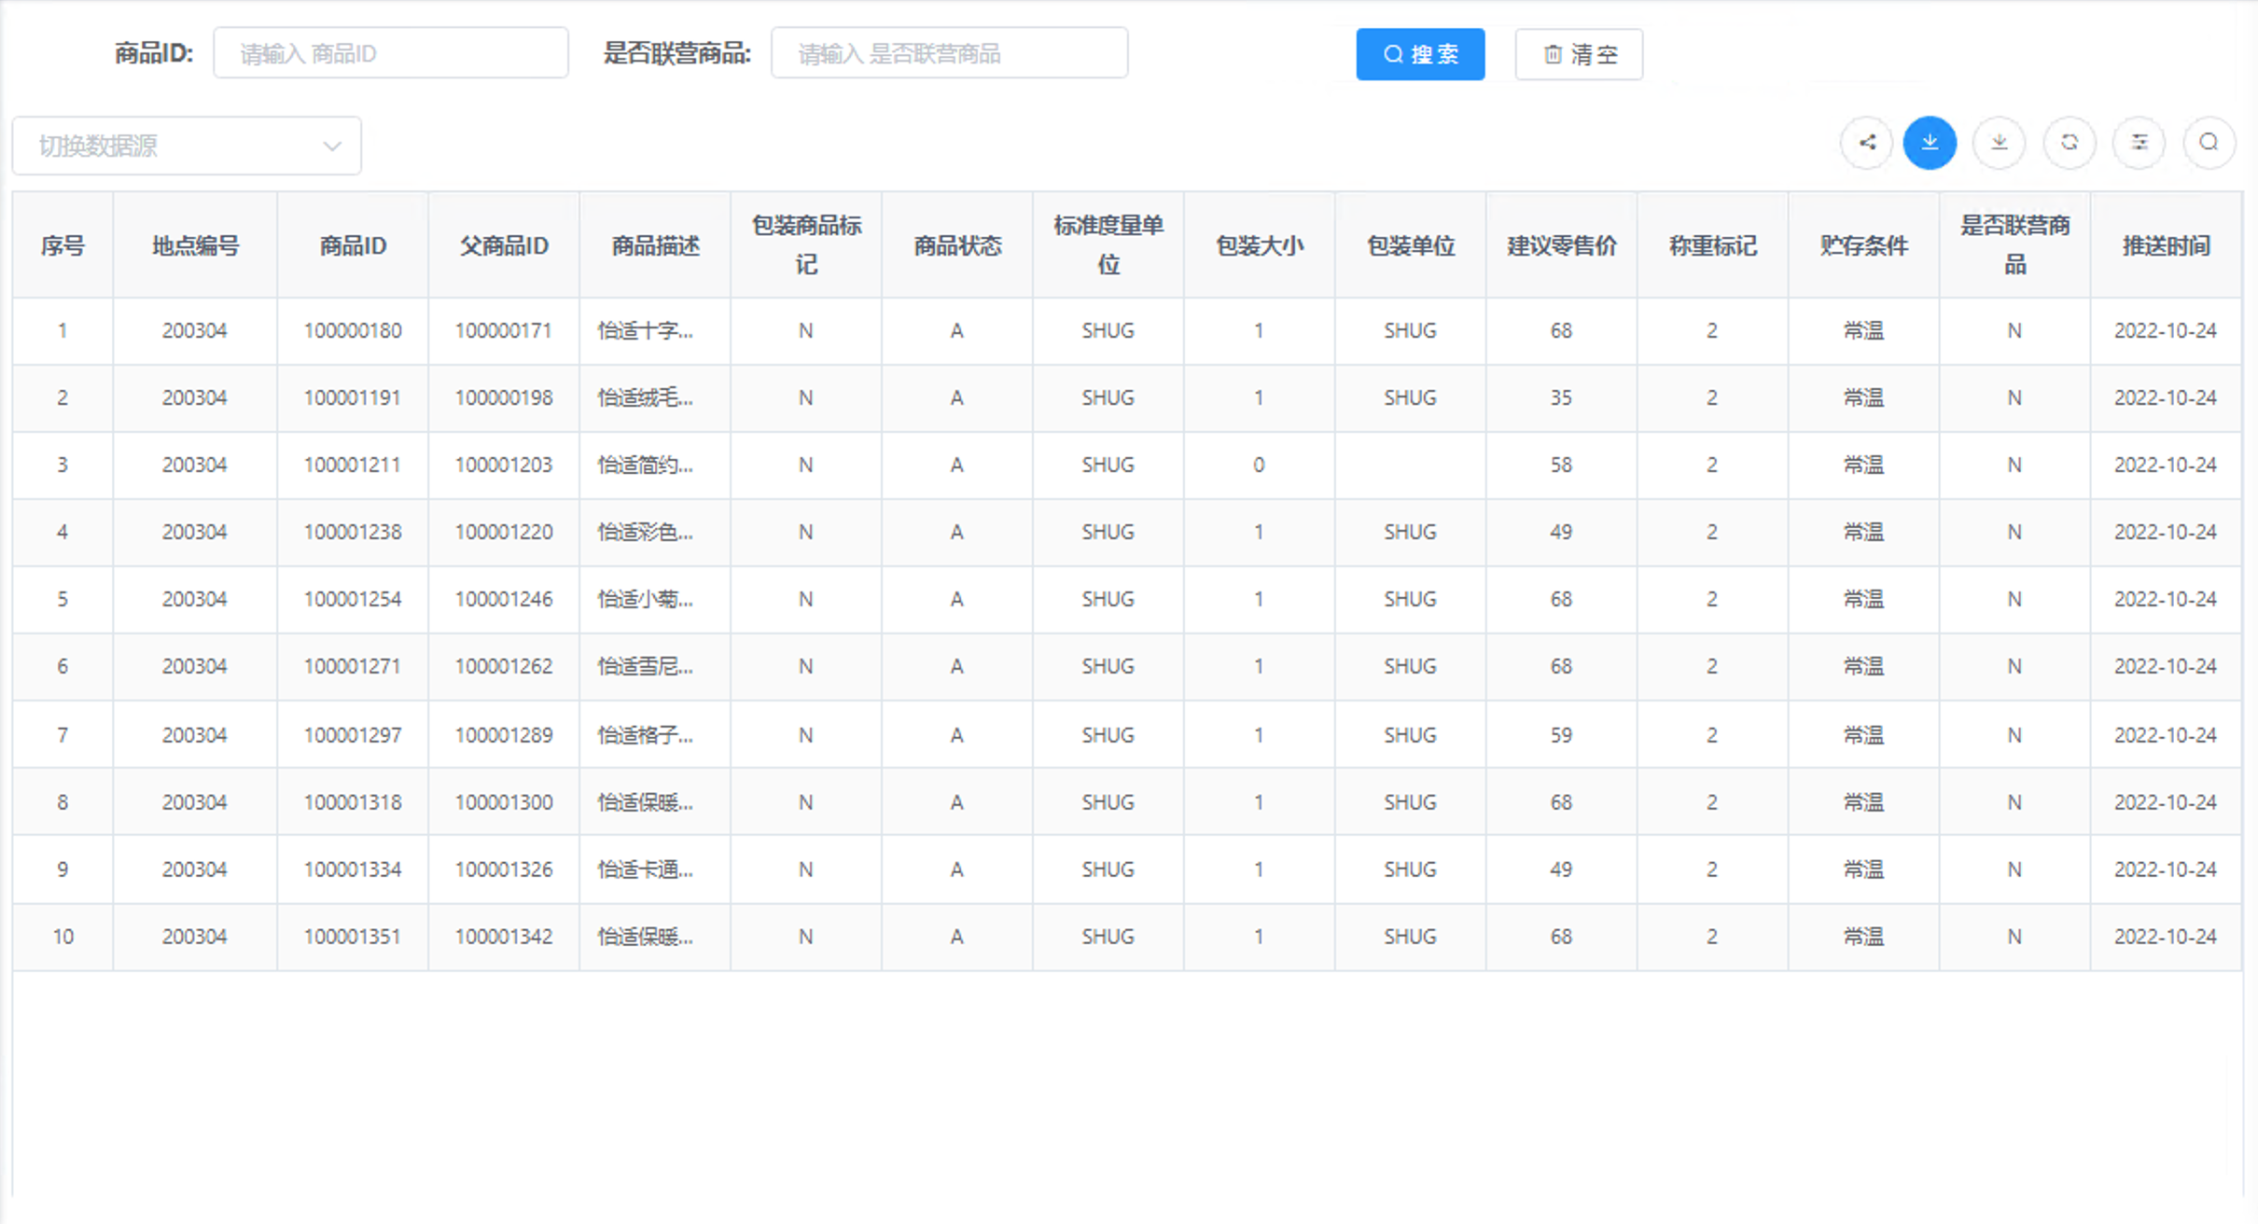Click the 父商品ID column header
The width and height of the screenshot is (2258, 1224).
[x=503, y=244]
